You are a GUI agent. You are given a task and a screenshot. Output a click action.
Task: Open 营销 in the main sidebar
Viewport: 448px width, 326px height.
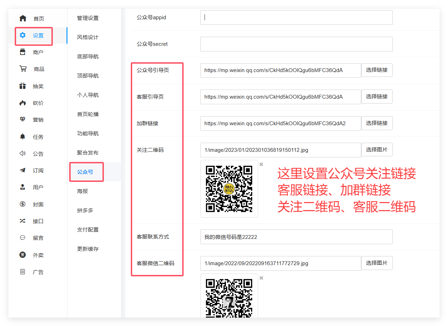(38, 120)
